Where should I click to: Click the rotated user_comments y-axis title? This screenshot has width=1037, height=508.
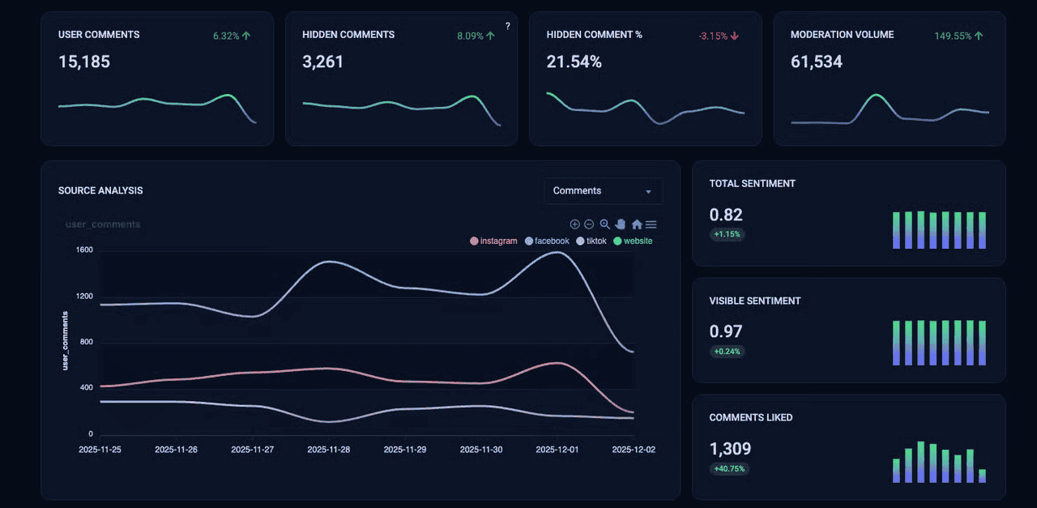pos(66,341)
